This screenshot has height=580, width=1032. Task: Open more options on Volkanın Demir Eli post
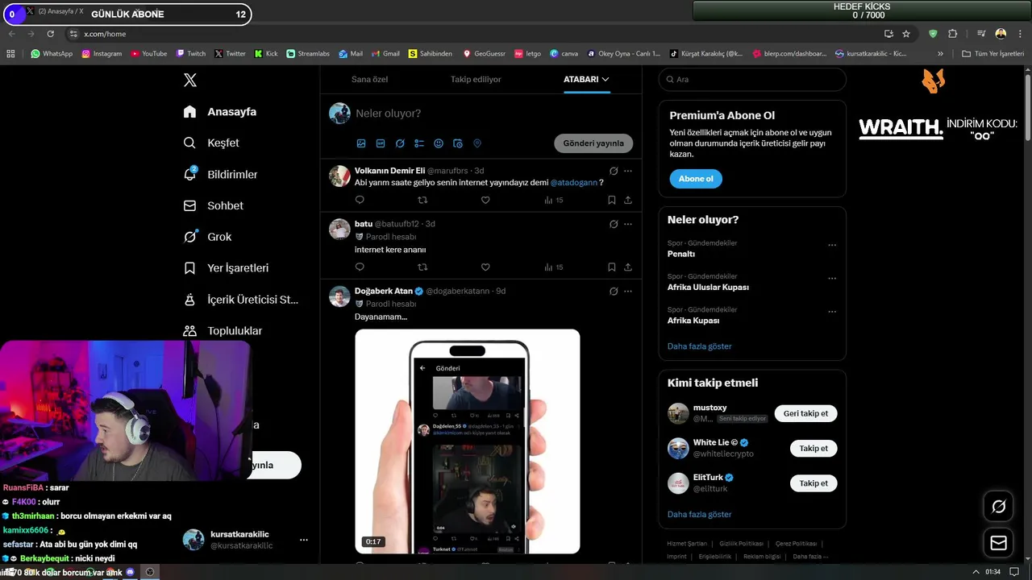click(628, 171)
